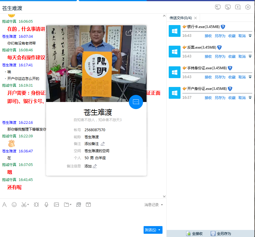
Task: Click the chat scroll up arrow
Action: tap(164, 16)
